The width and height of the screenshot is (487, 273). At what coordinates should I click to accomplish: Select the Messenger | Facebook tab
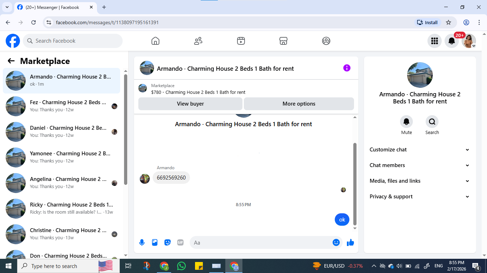[55, 7]
